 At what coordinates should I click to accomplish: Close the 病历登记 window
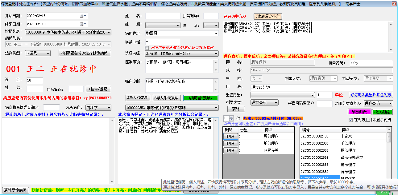pyautogui.click(x=394, y=3)
